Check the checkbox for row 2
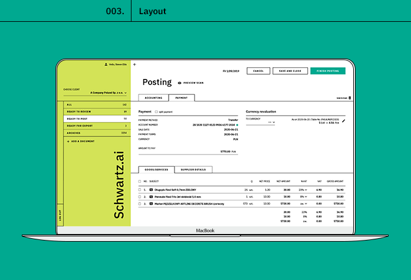411x280 pixels. [140, 197]
